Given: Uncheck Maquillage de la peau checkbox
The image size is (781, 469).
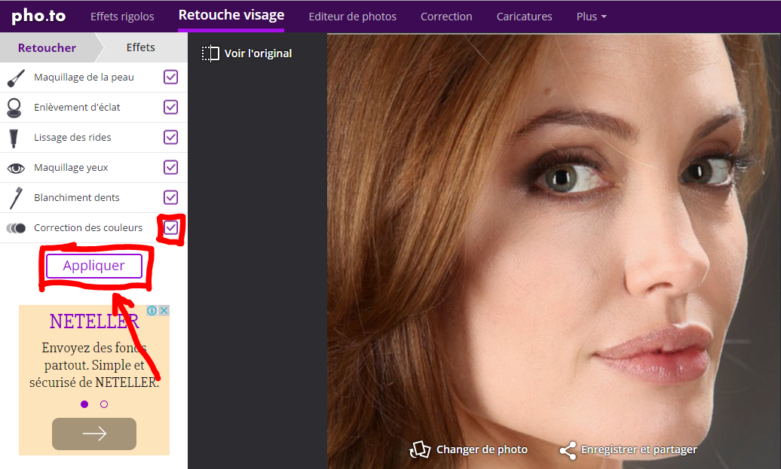Looking at the screenshot, I should (x=171, y=77).
